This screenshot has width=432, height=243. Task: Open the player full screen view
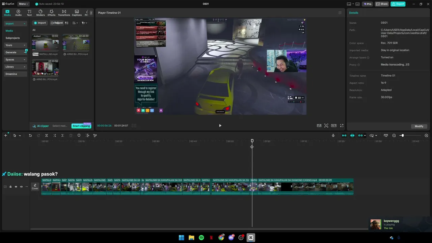[342, 126]
